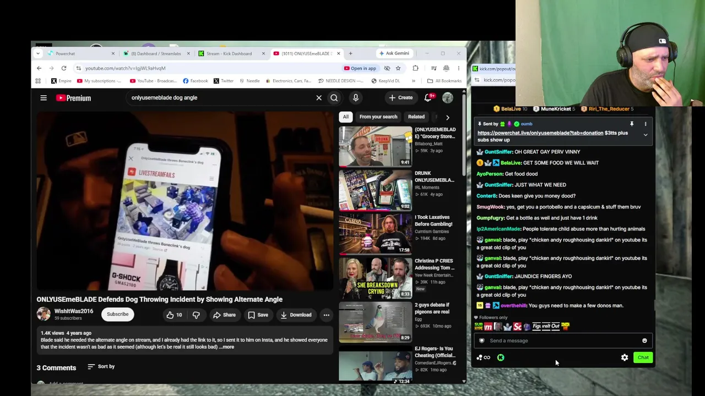The height and width of the screenshot is (396, 705).
Task: Open the Facebook bookmark
Action: 195,81
